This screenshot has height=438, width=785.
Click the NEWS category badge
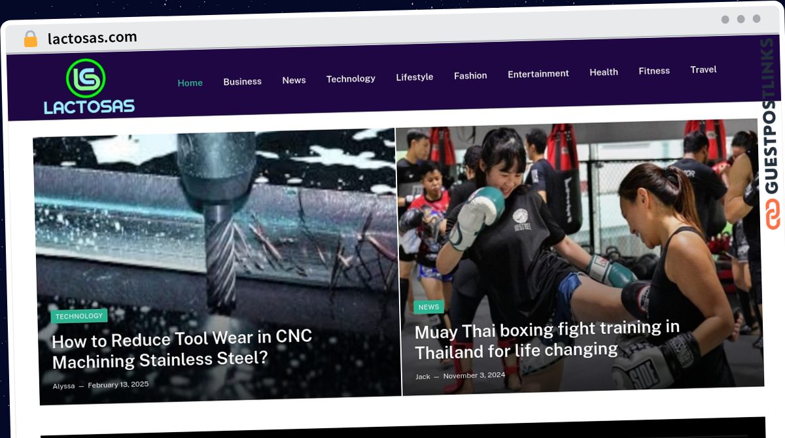428,307
